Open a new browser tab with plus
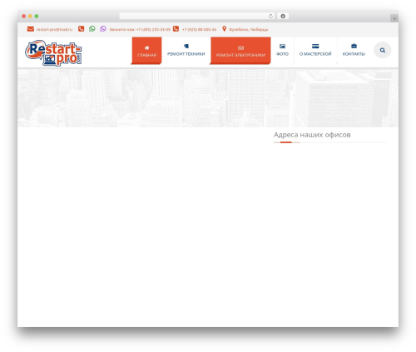The width and height of the screenshot is (416, 352). coord(394,18)
